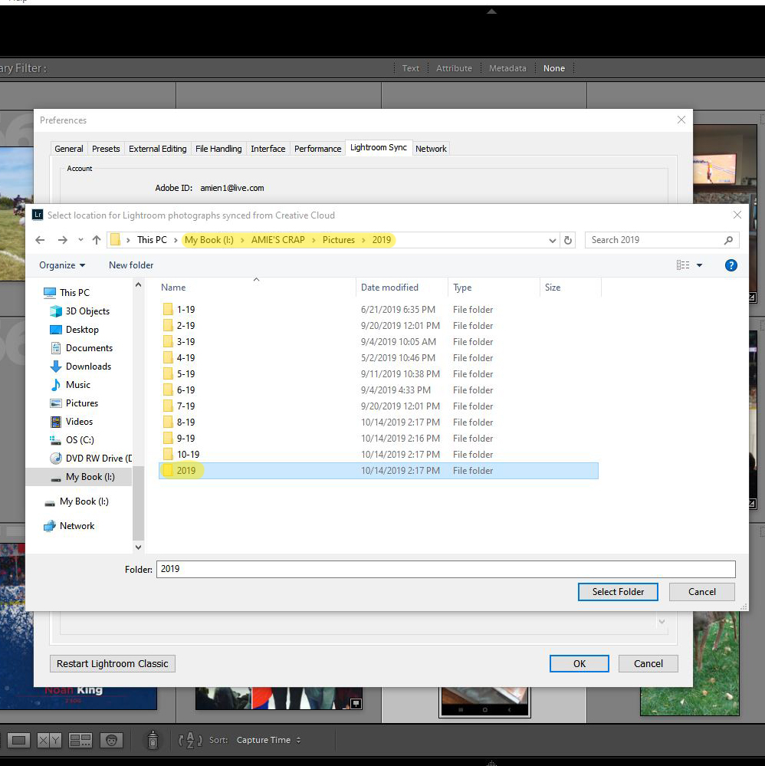Choose the Metadata library filter

tap(507, 68)
